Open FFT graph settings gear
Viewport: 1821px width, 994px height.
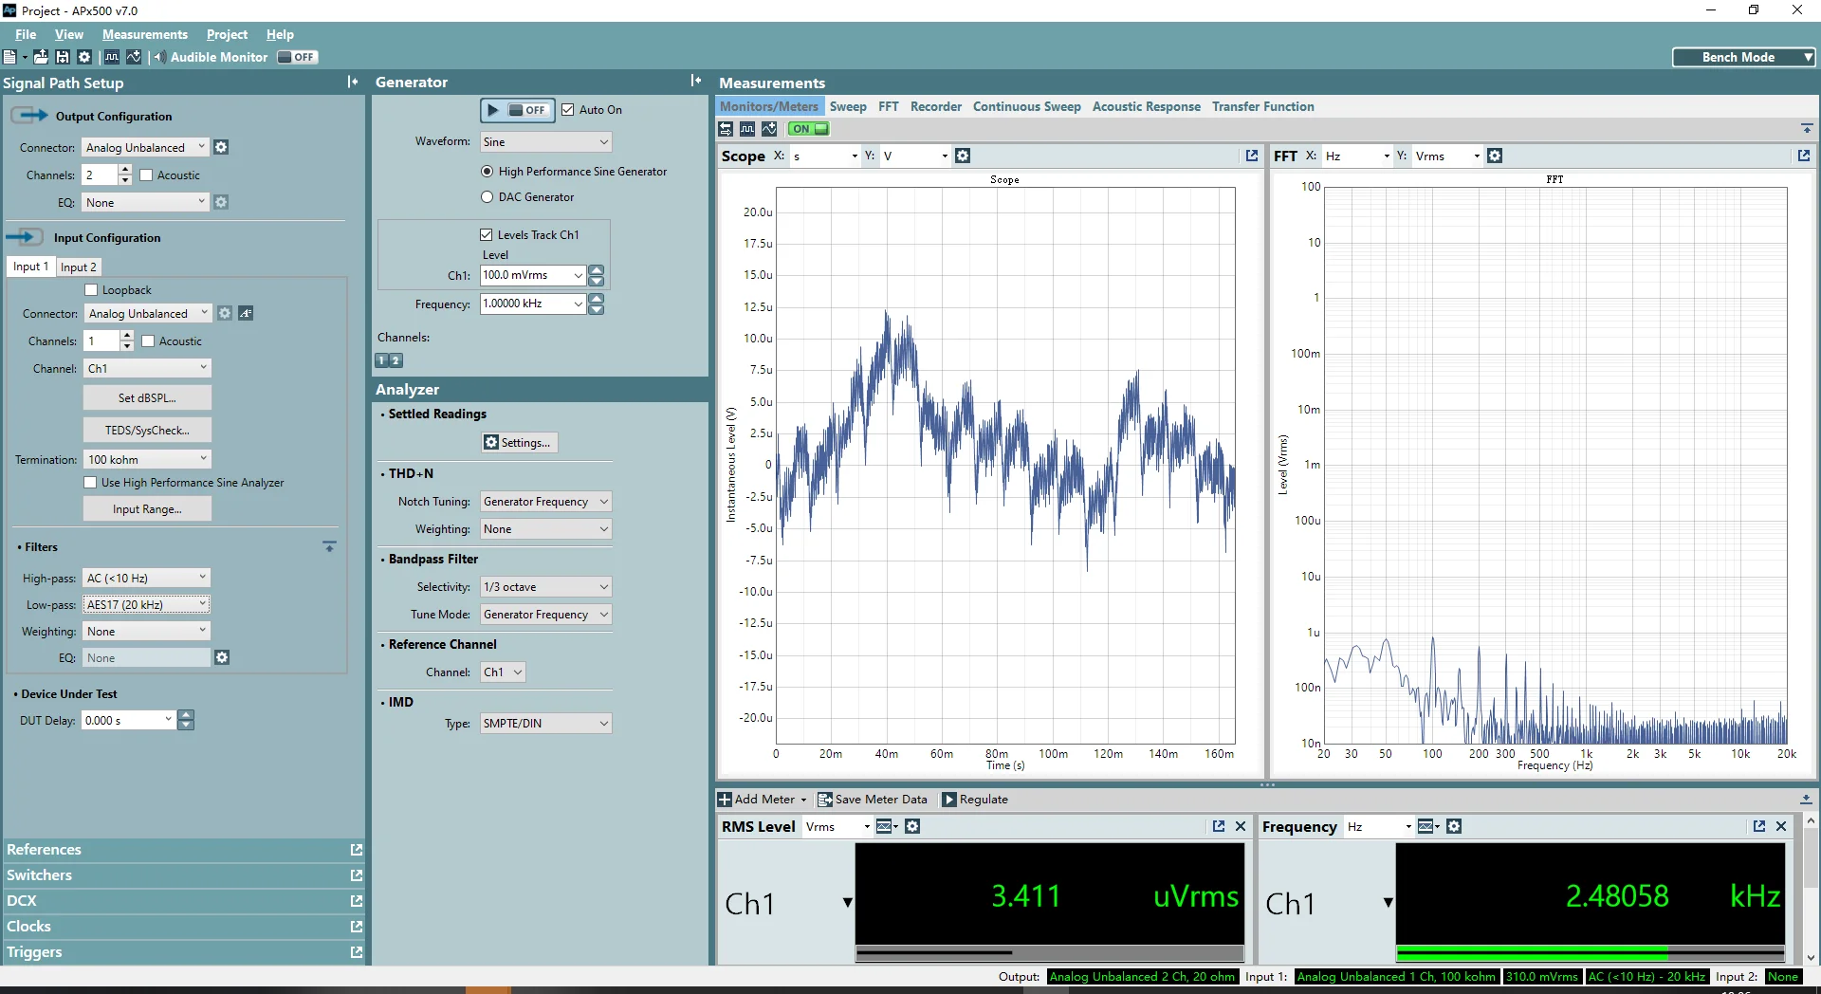[1495, 156]
